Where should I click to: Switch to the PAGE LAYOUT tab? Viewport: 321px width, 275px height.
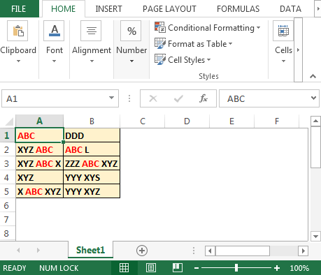tap(169, 9)
